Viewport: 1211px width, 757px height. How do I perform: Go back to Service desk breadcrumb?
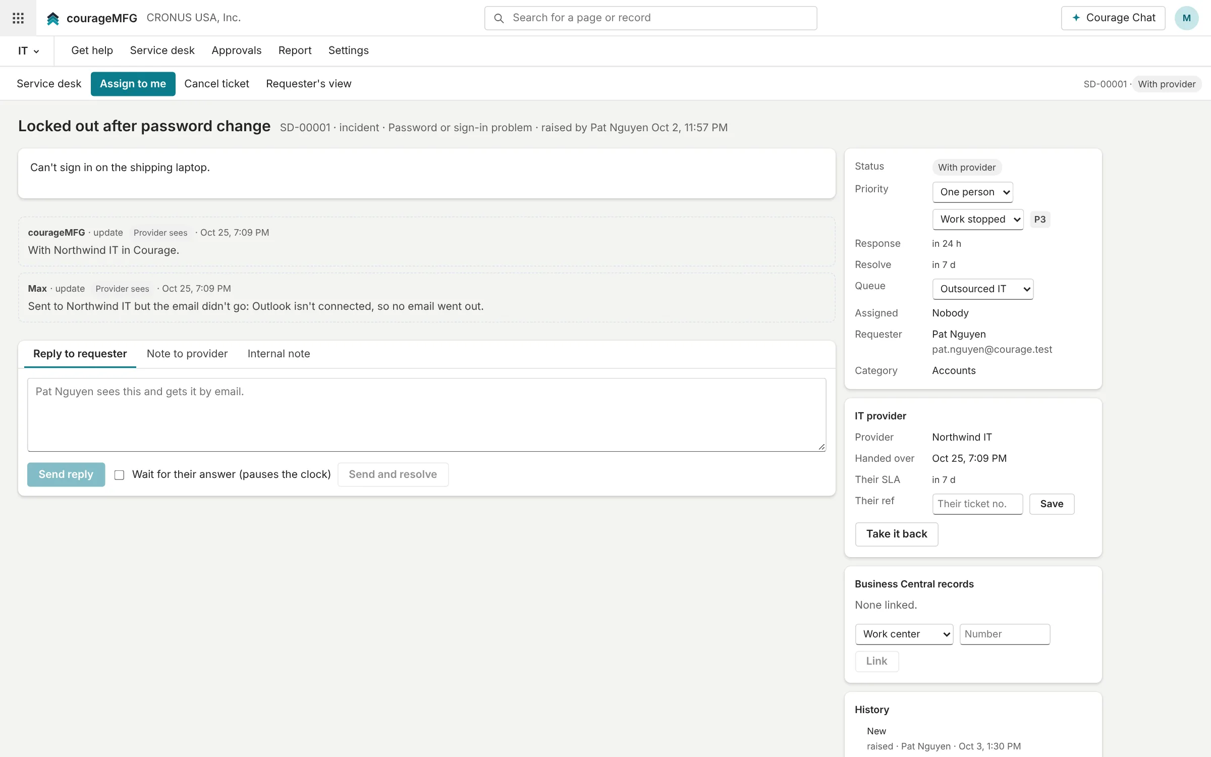tap(49, 84)
